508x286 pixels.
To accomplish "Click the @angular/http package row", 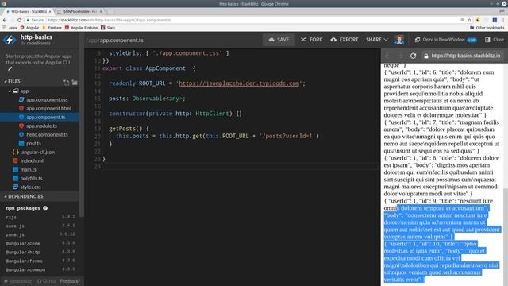I will (40, 252).
